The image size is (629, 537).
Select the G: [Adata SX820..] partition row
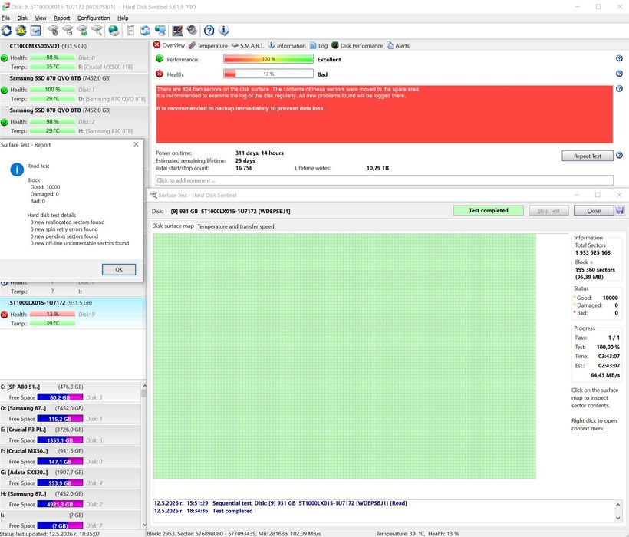(71, 478)
